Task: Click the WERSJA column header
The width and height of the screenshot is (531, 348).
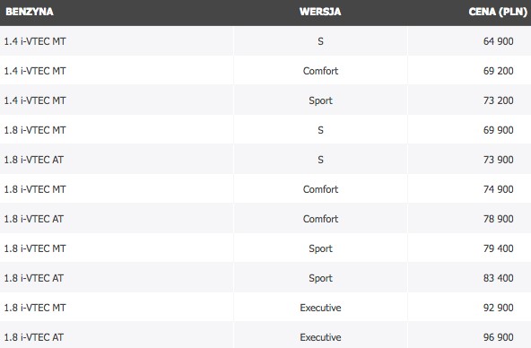Action: tap(320, 12)
